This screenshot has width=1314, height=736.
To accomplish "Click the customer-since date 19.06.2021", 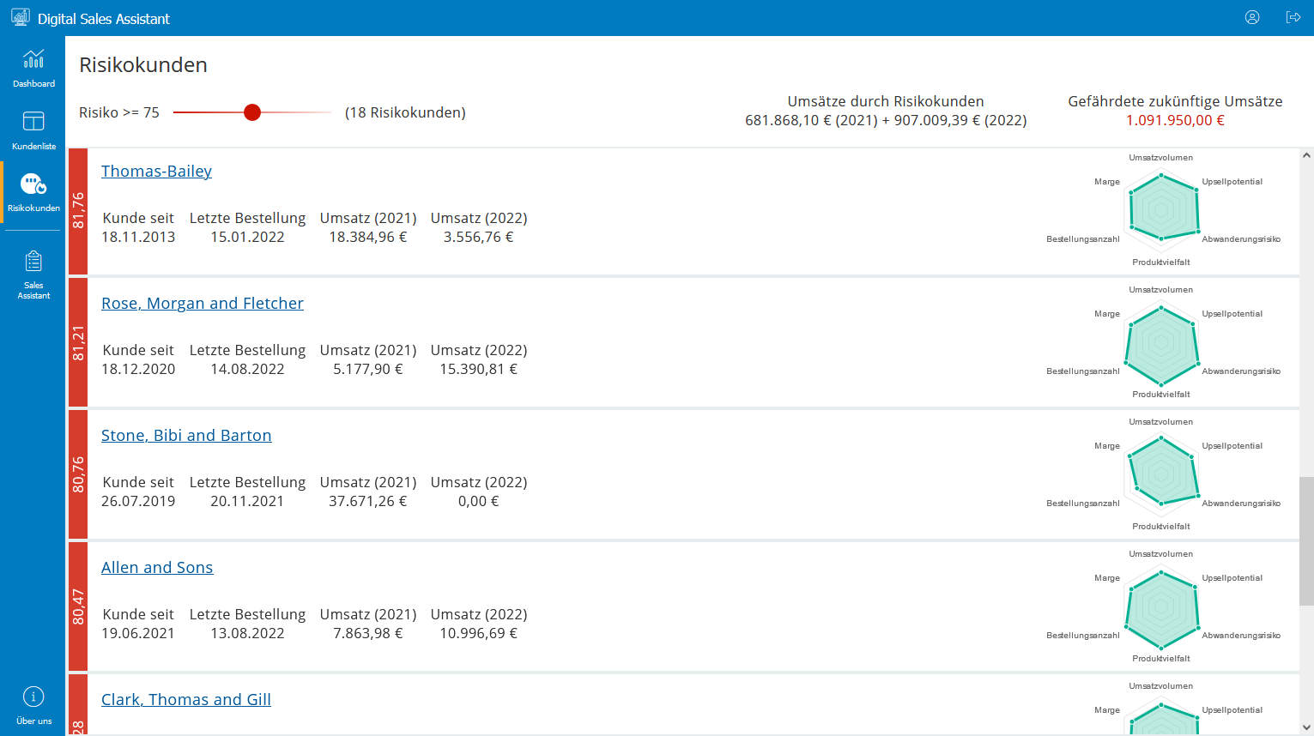I will 138,633.
